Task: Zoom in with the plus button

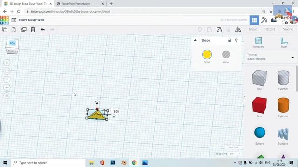Action: click(x=7, y=79)
